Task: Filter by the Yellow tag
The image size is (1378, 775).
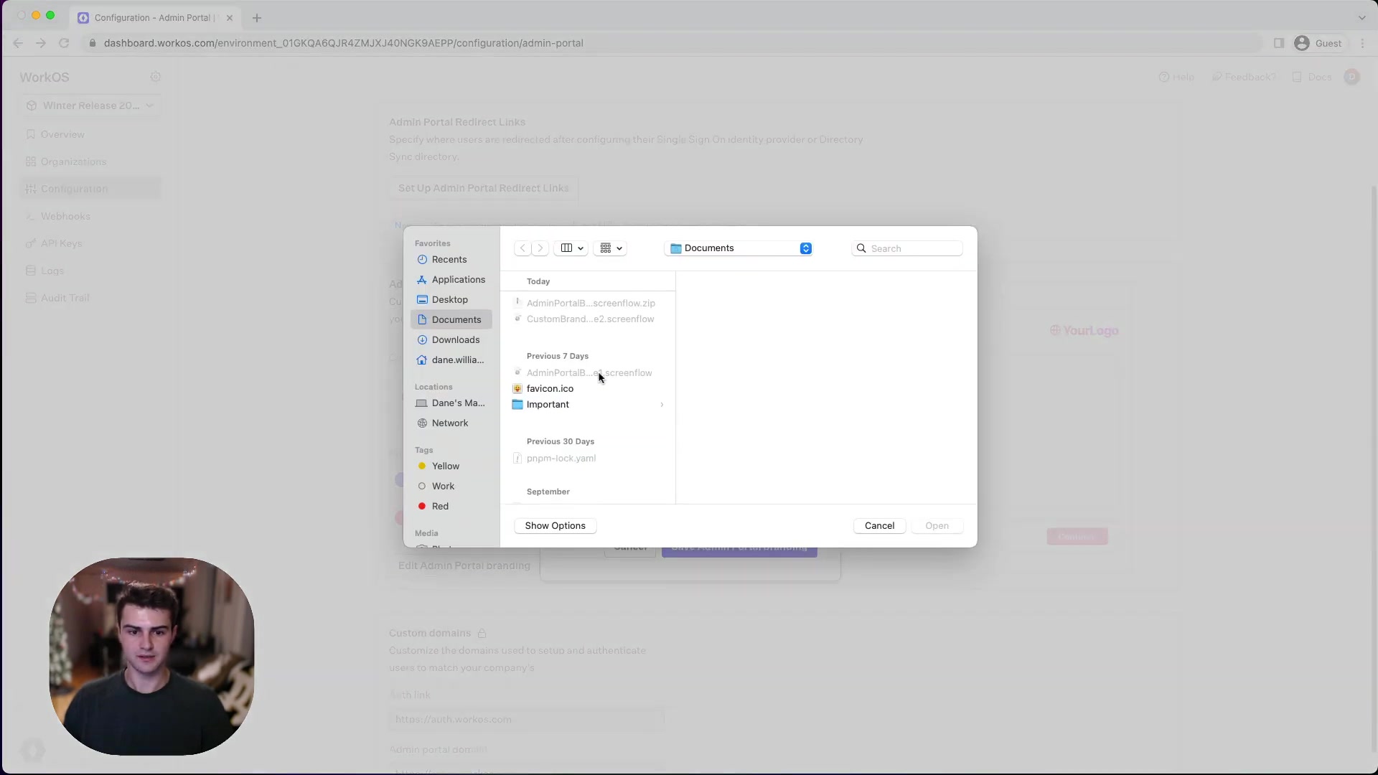Action: click(445, 466)
